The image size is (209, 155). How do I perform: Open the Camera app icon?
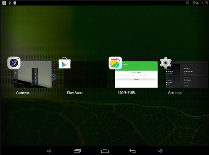pos(14,63)
